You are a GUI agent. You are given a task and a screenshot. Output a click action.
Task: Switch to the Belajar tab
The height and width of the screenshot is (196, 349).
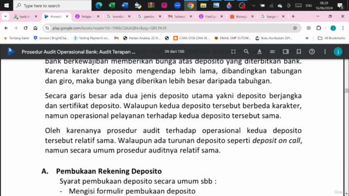point(87,16)
